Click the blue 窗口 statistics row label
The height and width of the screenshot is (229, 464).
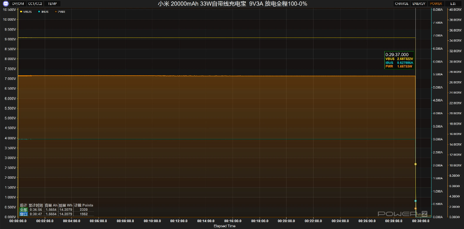[24, 214]
